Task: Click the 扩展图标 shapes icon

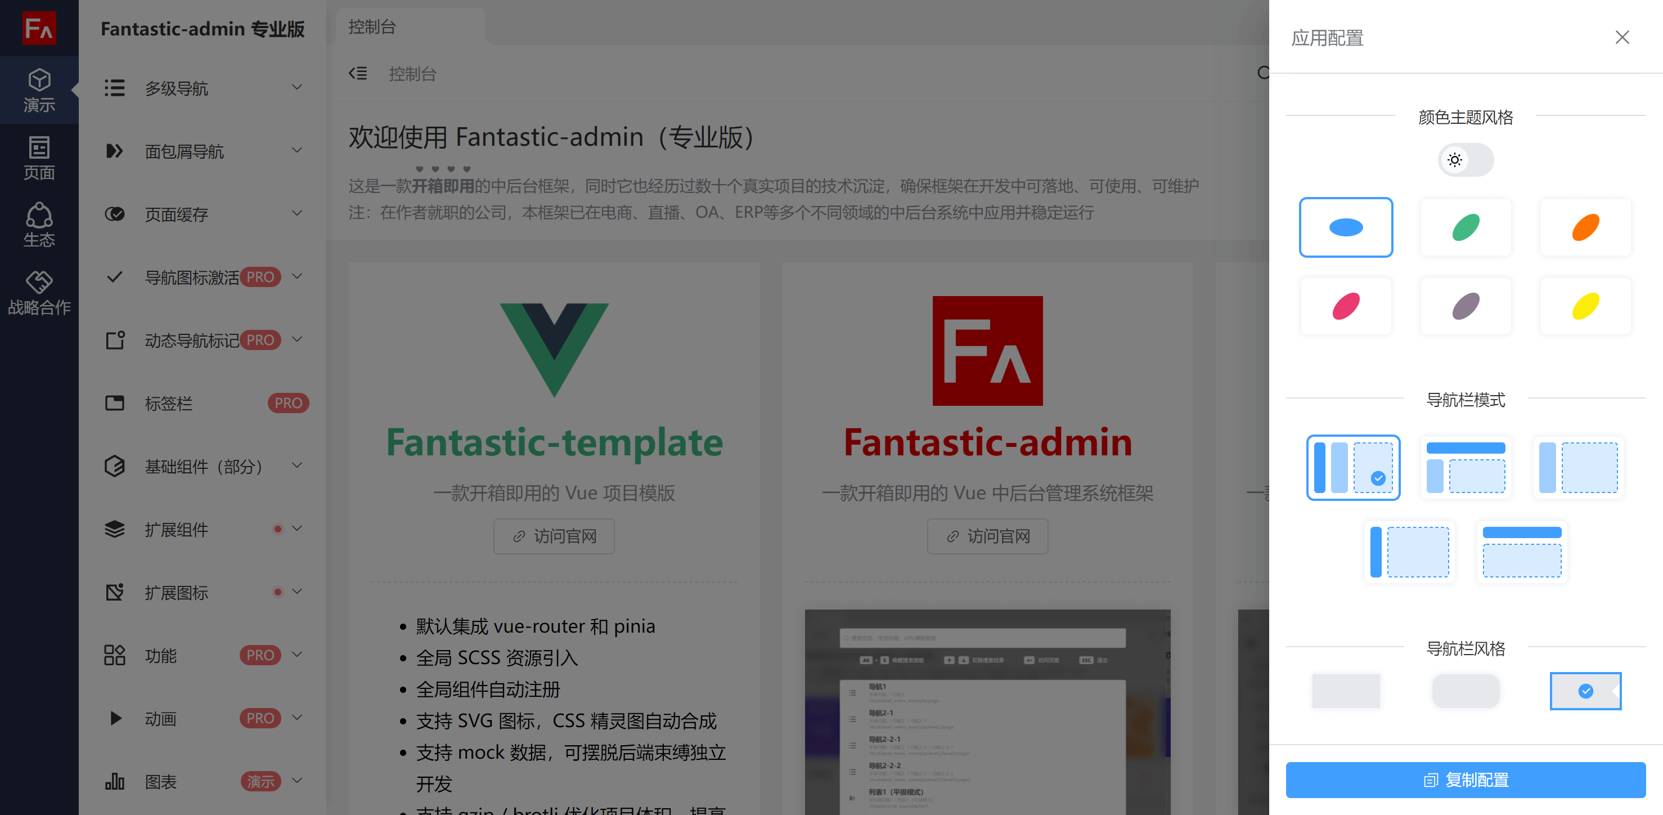Action: [115, 592]
